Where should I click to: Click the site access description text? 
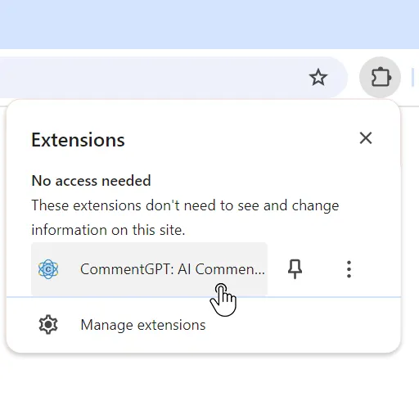coord(185,218)
